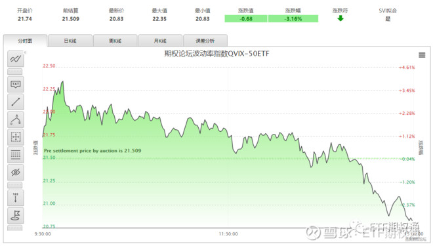The width and height of the screenshot is (433, 246).
Task: Open the 月K线 tab
Action: [160, 41]
